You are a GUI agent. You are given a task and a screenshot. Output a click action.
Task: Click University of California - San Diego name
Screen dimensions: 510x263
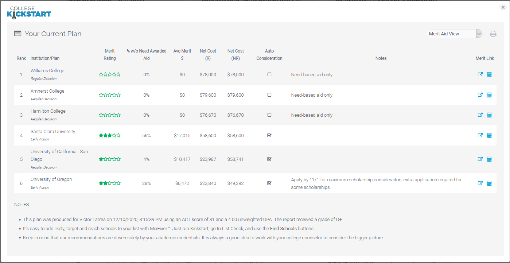[59, 155]
